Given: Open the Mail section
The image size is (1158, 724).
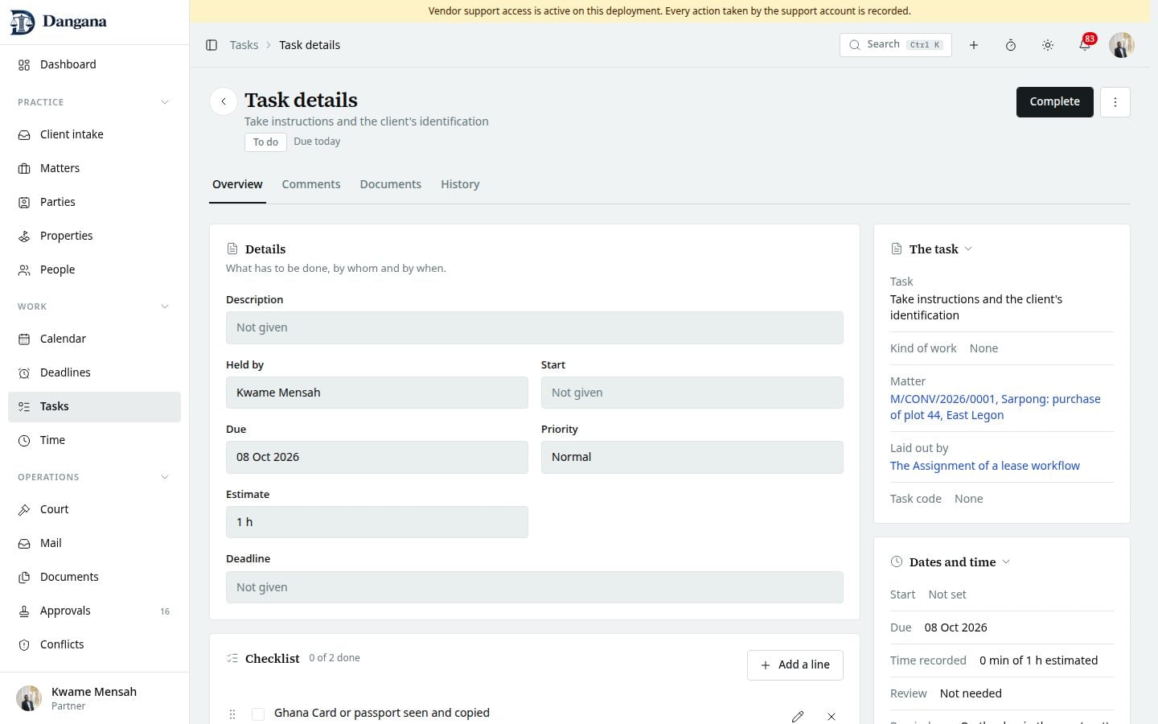Looking at the screenshot, I should point(94,543).
